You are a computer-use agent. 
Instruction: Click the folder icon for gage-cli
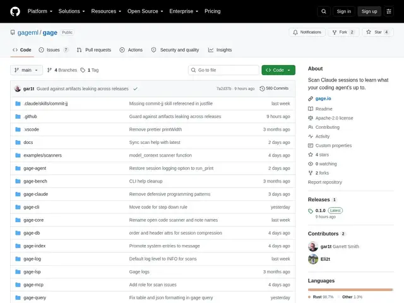[x=18, y=207]
